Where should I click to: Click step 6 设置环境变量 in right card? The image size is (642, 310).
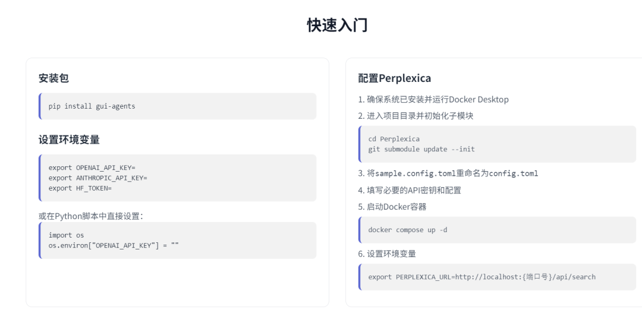387,254
